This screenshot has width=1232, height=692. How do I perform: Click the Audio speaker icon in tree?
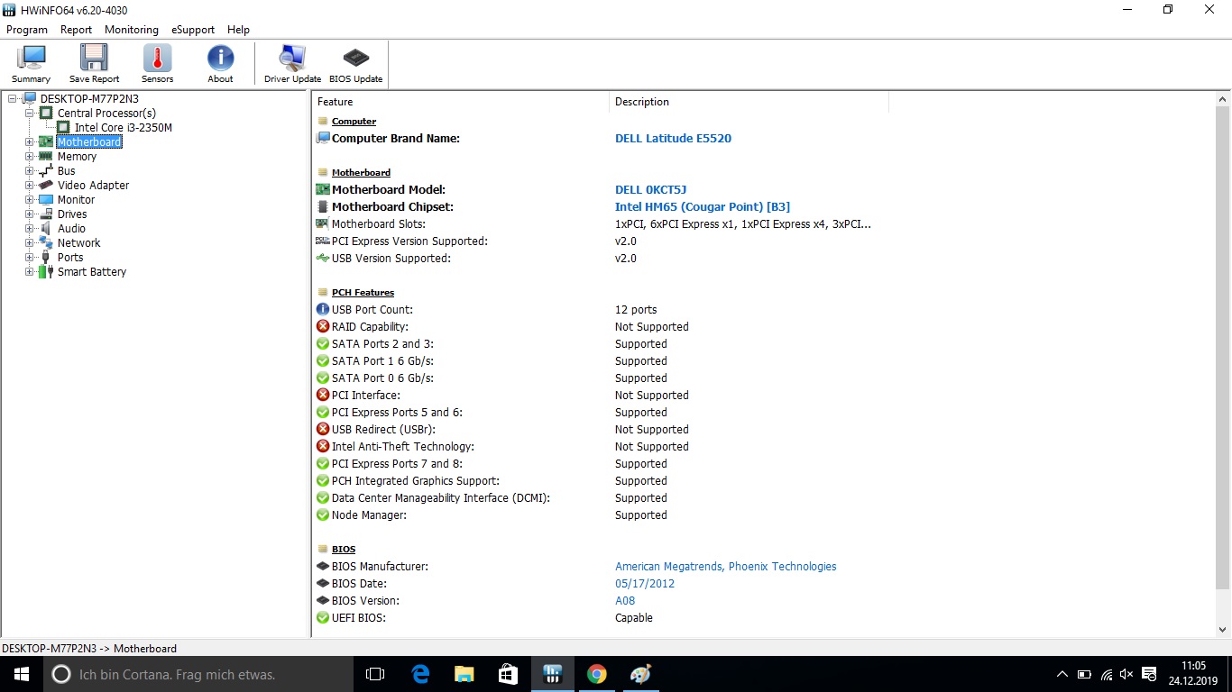(46, 229)
